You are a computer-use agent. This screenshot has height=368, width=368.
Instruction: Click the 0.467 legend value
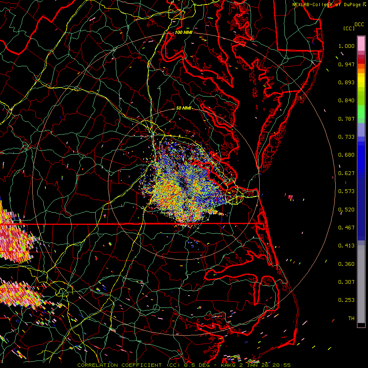tap(346, 228)
